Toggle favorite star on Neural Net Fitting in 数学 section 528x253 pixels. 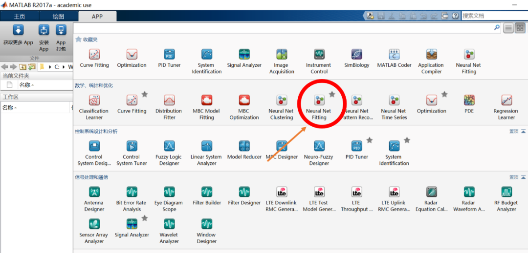[332, 95]
